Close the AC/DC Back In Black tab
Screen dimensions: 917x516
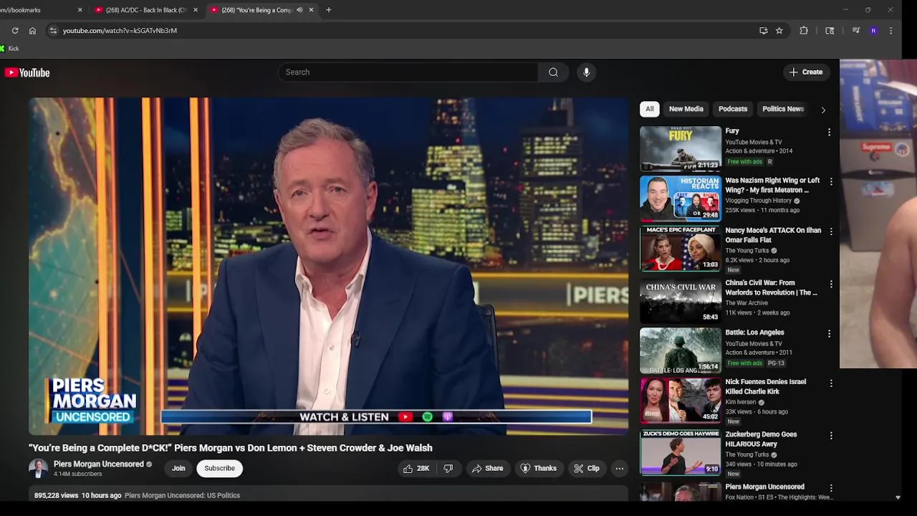tap(196, 10)
